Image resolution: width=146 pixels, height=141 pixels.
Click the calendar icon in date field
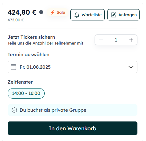pyautogui.click(x=13, y=67)
